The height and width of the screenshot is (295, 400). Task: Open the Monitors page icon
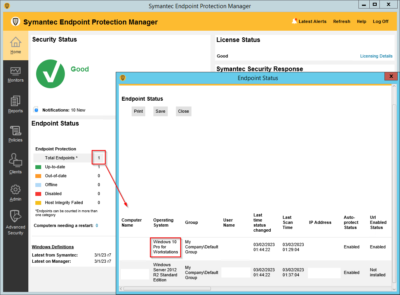tap(16, 71)
